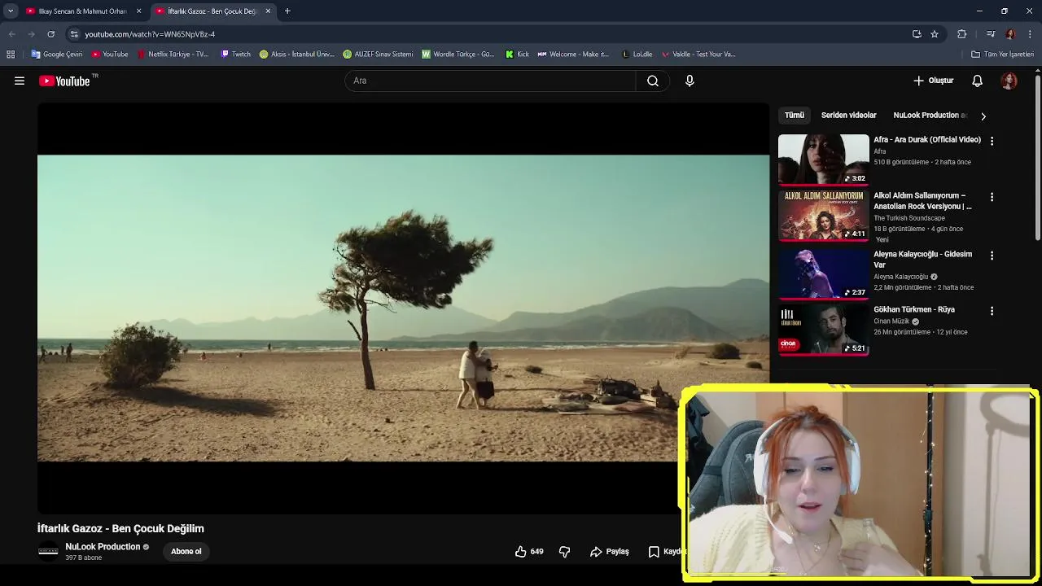The image size is (1042, 586).
Task: Open options for Alkol Aldım Sallanıyorum video
Action: point(992,197)
